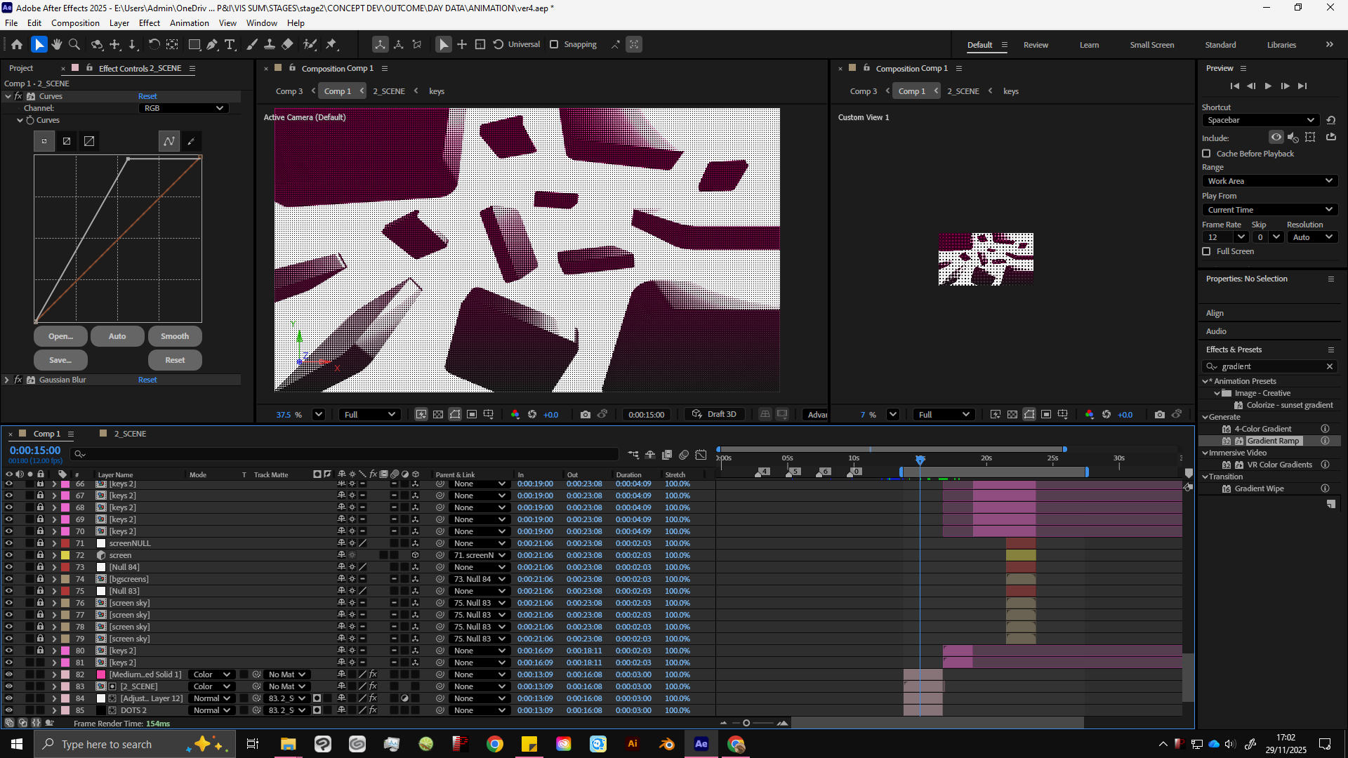Select the Puppet Pin tool
1348x758 pixels.
pyautogui.click(x=331, y=44)
